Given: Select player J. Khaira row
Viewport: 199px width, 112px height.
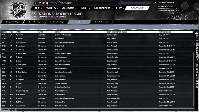Looking at the screenshot, I should pyautogui.click(x=97, y=83).
